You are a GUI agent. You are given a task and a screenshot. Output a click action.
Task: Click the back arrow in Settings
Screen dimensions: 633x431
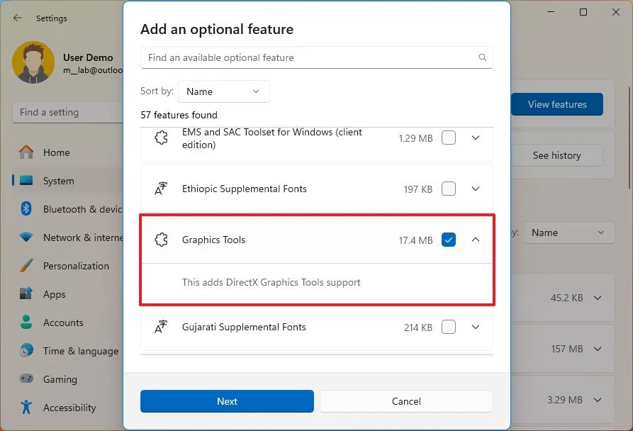click(x=17, y=18)
